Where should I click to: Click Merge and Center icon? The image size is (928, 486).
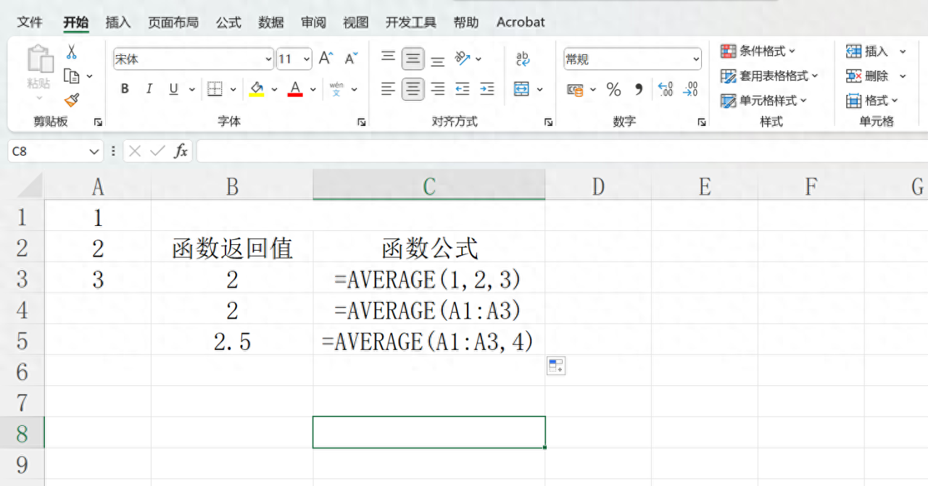tap(521, 89)
